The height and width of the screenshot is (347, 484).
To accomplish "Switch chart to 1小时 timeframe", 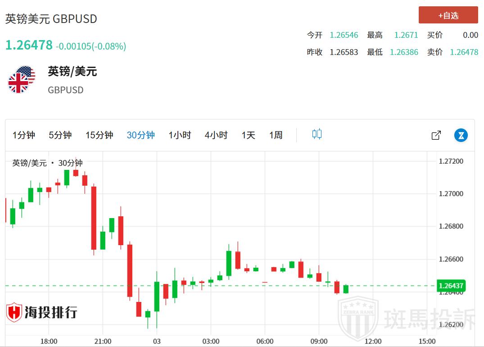I will pos(180,135).
